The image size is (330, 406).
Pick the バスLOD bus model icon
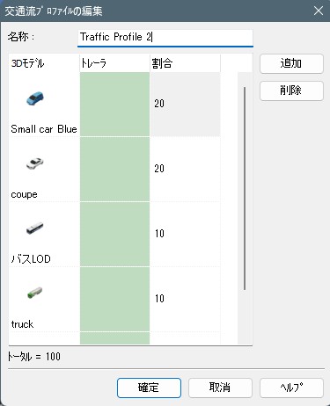click(35, 228)
